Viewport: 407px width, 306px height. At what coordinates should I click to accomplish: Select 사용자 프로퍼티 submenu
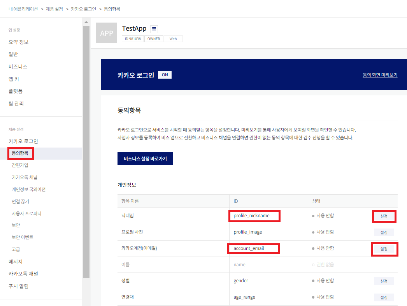click(x=26, y=213)
